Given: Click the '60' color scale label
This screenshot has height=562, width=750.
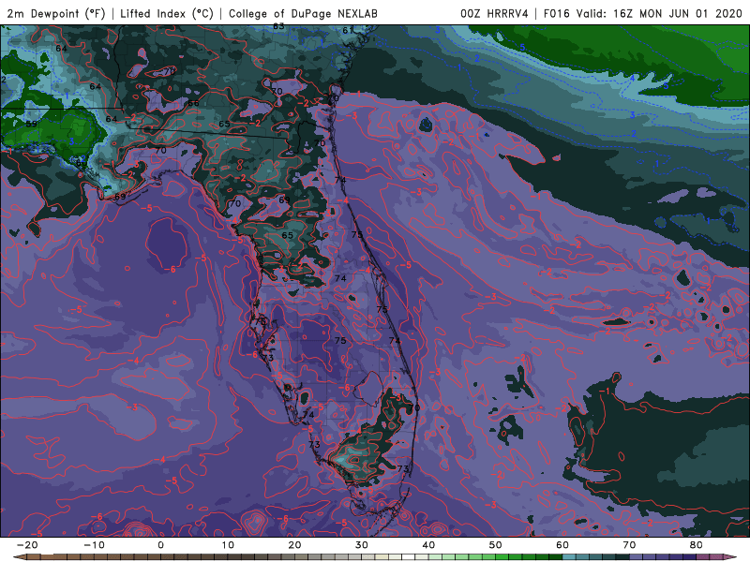Looking at the screenshot, I should [562, 545].
